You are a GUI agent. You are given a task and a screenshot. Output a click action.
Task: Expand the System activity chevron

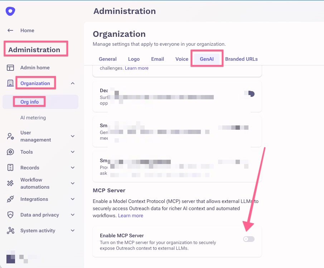pos(73,230)
